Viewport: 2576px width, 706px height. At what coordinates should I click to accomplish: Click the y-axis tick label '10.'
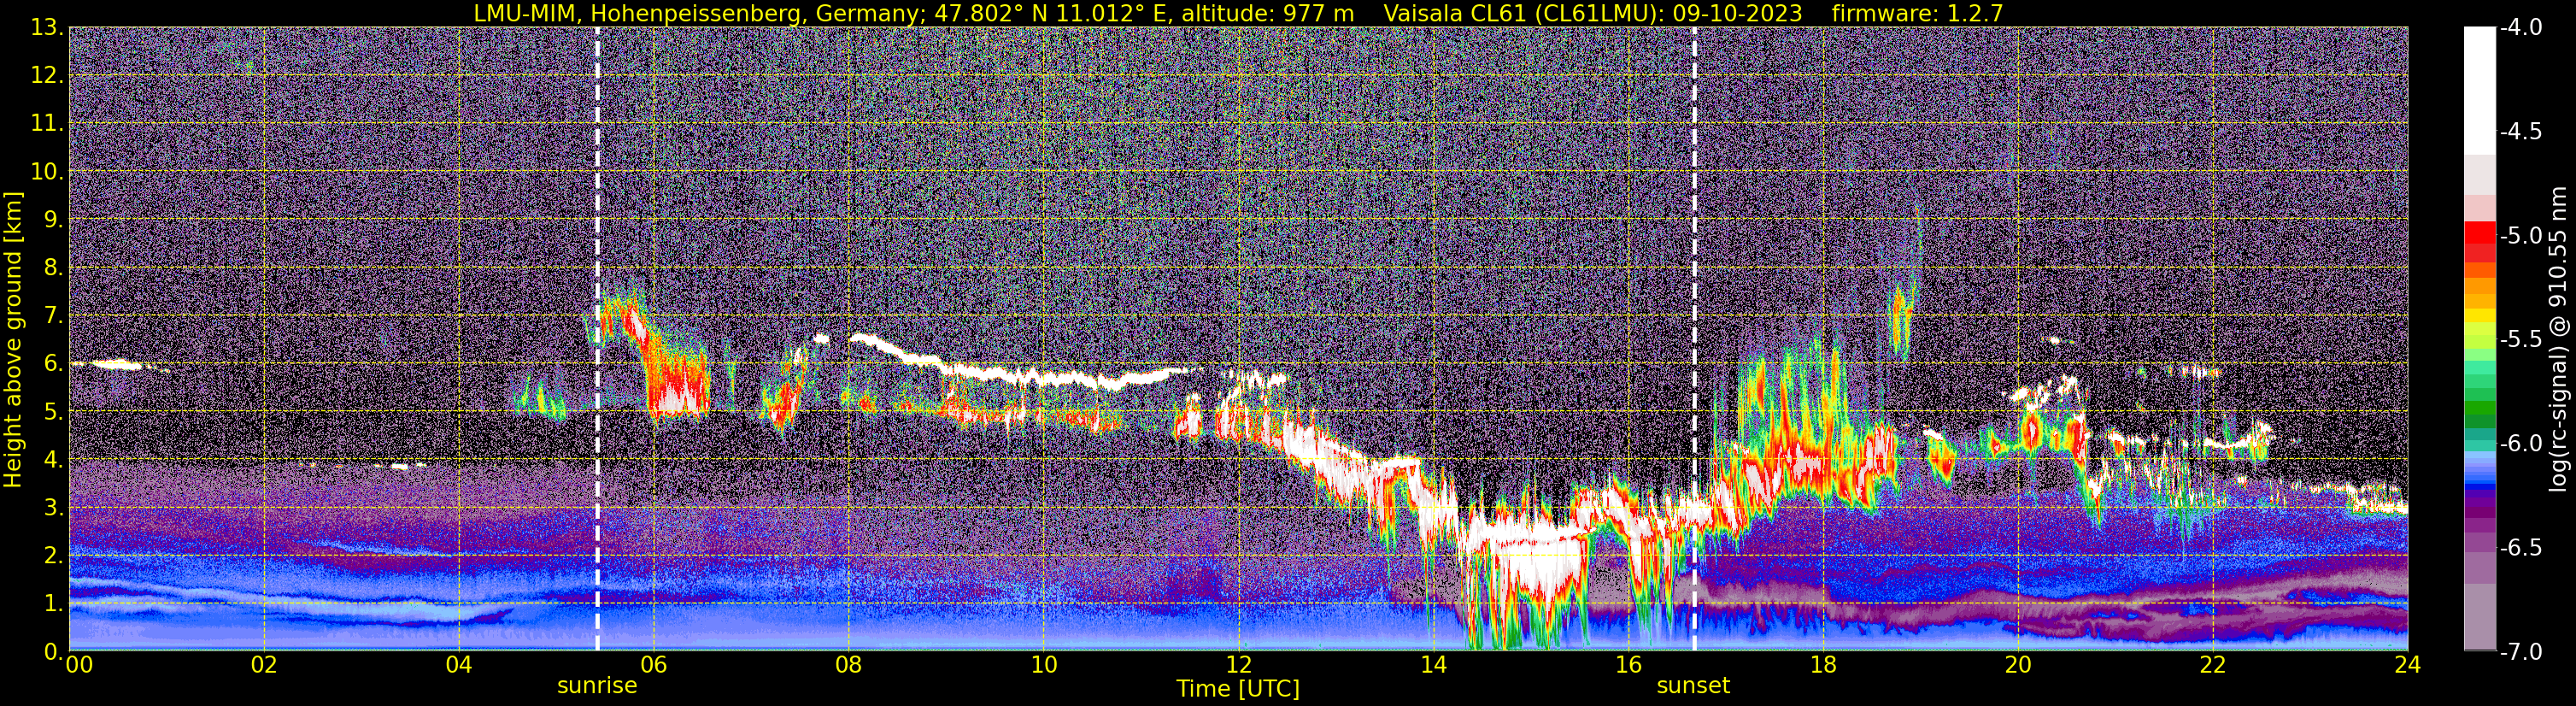coord(47,172)
